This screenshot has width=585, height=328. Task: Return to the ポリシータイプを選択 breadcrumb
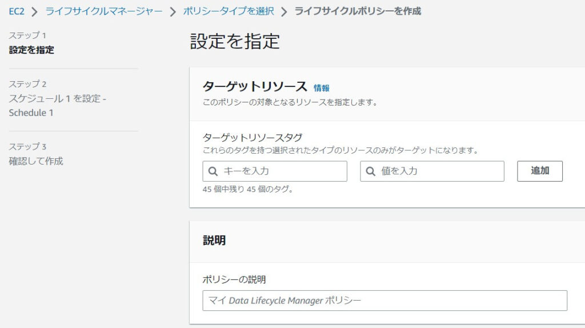coord(229,11)
